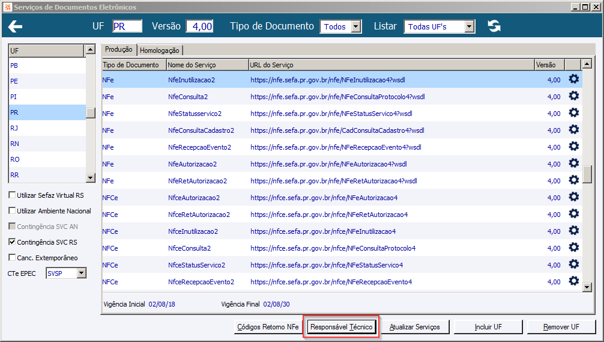Open gear settings for NfeConsultaCadastro2 row
The width and height of the screenshot is (604, 342).
574,130
